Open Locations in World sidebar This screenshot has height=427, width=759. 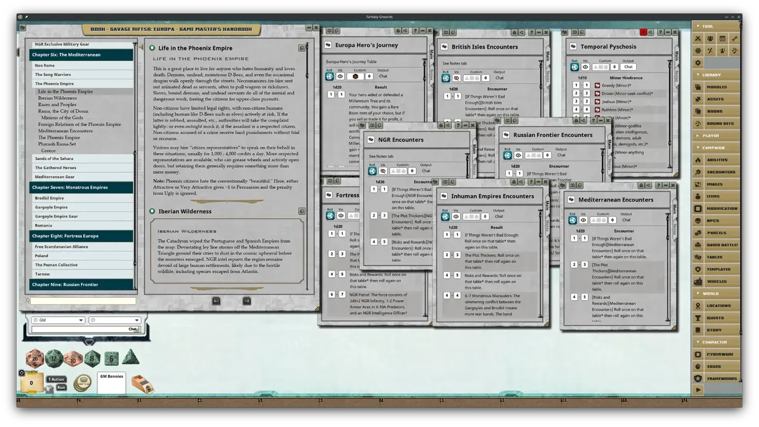point(716,306)
